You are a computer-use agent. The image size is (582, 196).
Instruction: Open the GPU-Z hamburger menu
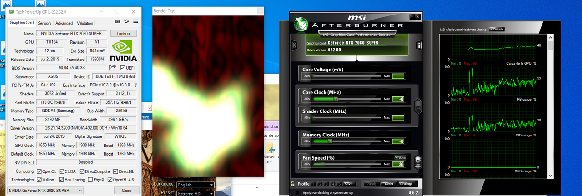[x=135, y=21]
